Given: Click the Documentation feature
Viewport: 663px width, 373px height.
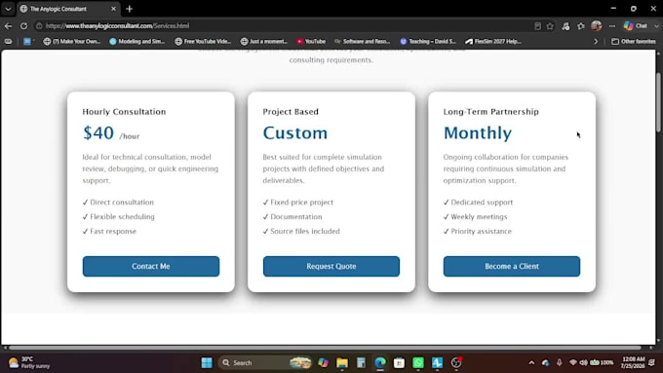Looking at the screenshot, I should coord(292,217).
